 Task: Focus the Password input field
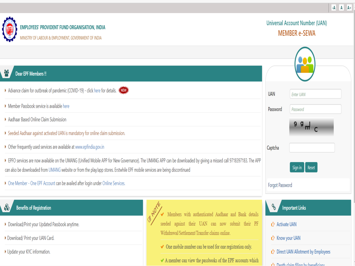click(x=315, y=109)
